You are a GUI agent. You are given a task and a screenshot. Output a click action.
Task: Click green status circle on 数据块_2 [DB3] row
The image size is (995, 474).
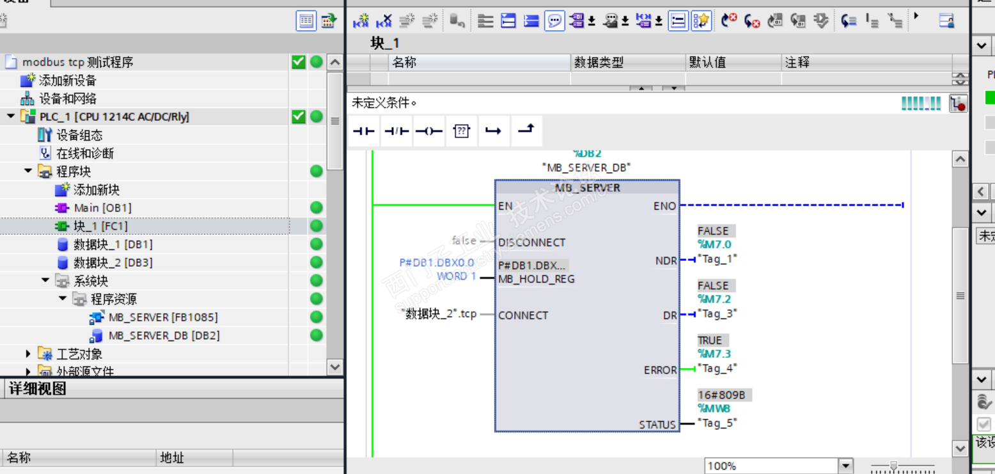coord(317,262)
